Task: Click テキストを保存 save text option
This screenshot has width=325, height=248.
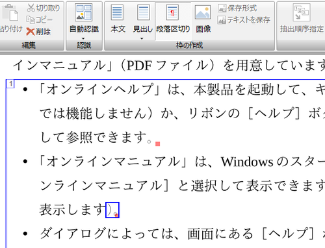Action: click(244, 20)
